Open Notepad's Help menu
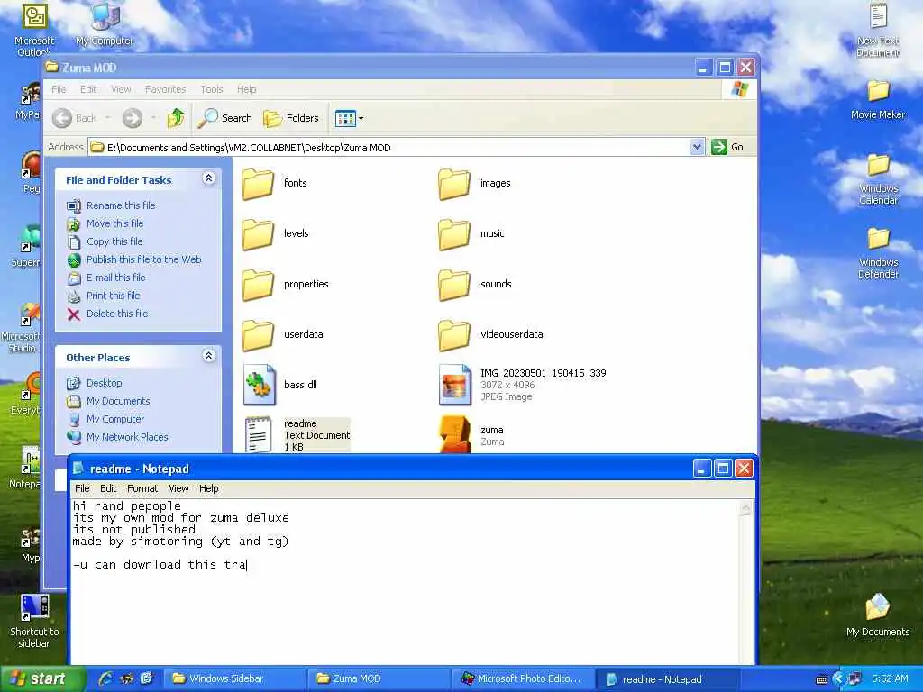This screenshot has width=923, height=692. (x=208, y=488)
